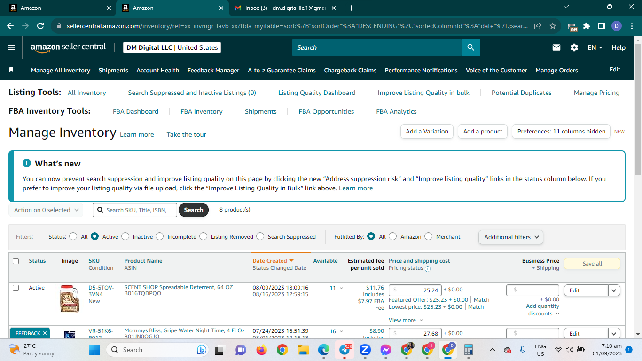Open the Chrome three-dot menu
Viewport: 642px width, 361px height.
click(x=631, y=26)
